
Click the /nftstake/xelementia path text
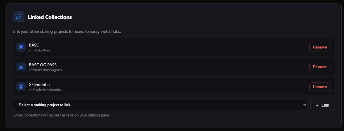pyautogui.click(x=45, y=90)
